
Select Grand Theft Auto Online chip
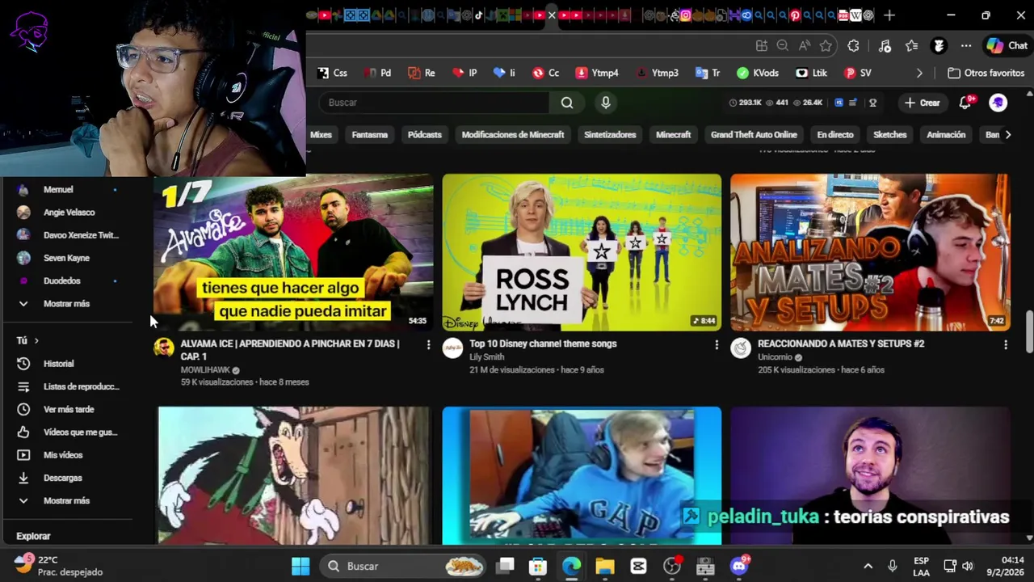(x=754, y=135)
